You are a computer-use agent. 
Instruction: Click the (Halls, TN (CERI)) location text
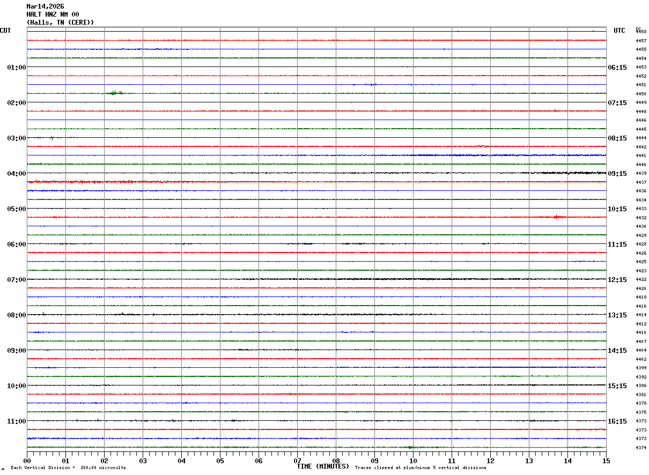click(x=60, y=23)
